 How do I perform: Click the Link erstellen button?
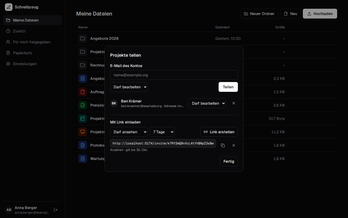point(219,132)
